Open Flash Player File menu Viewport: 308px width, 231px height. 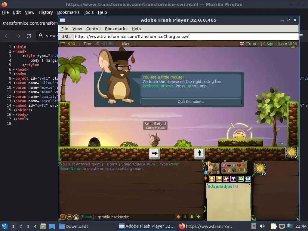pyautogui.click(x=65, y=29)
